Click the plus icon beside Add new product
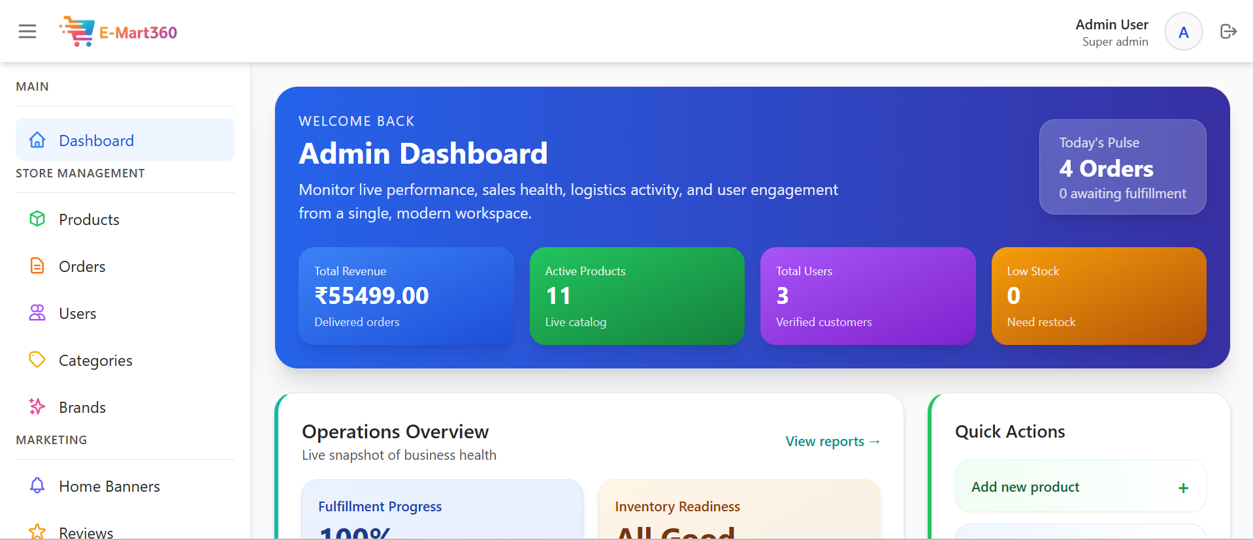This screenshot has height=540, width=1253. click(1183, 488)
